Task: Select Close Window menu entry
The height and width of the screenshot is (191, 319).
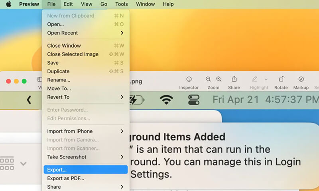Action: (x=86, y=46)
